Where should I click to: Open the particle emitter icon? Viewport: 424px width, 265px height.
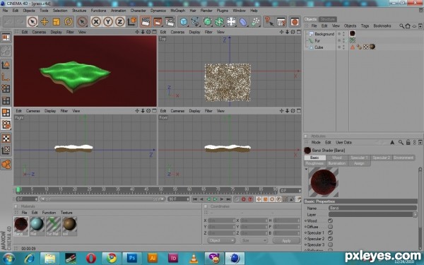[255, 22]
